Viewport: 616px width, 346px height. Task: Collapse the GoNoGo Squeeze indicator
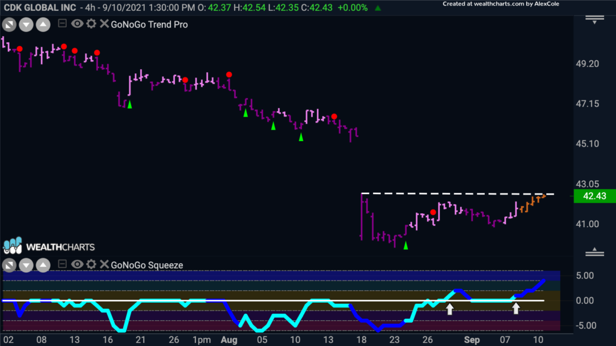[x=62, y=264]
